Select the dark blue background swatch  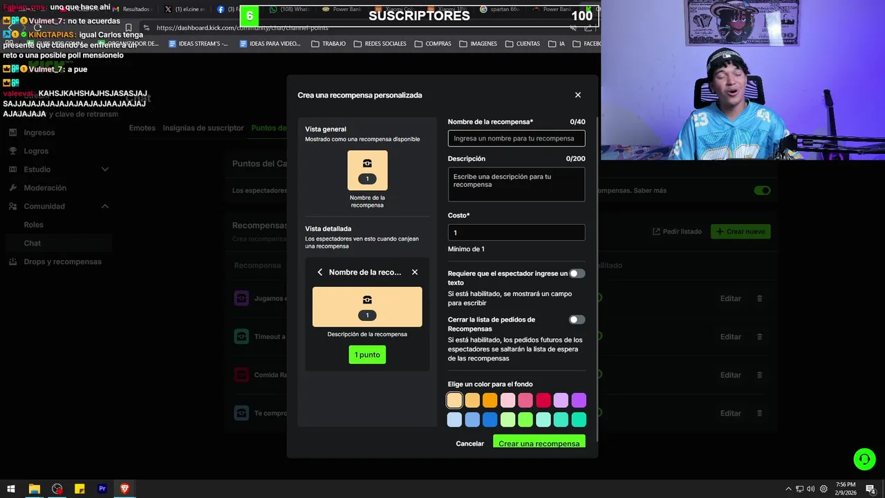coord(490,420)
